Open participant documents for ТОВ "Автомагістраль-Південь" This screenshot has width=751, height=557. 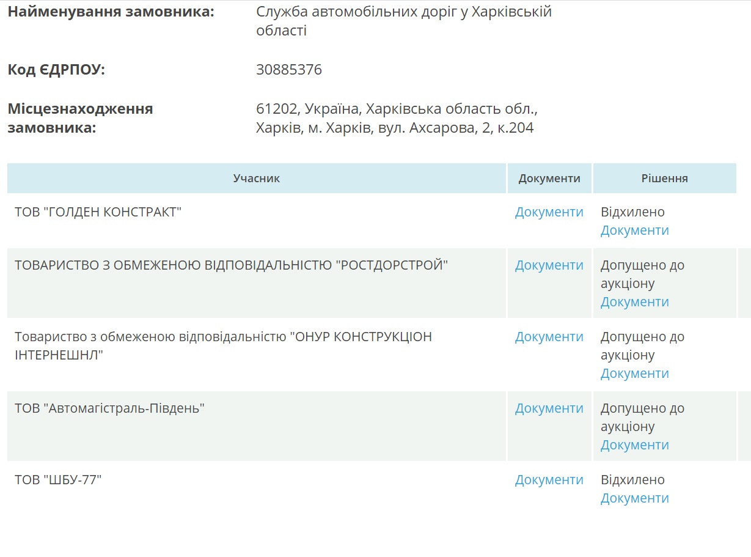point(549,408)
